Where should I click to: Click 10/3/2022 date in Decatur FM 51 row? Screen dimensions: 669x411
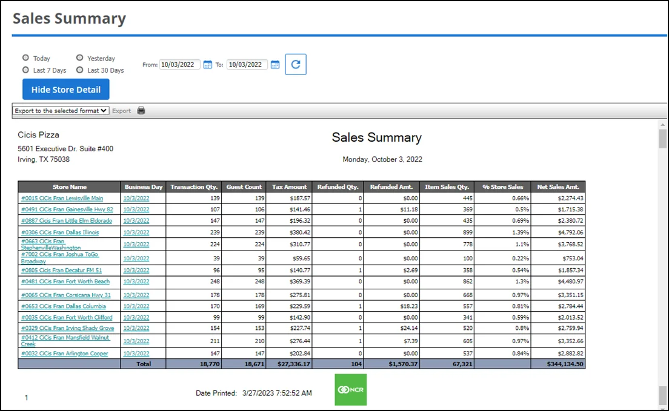coord(136,271)
